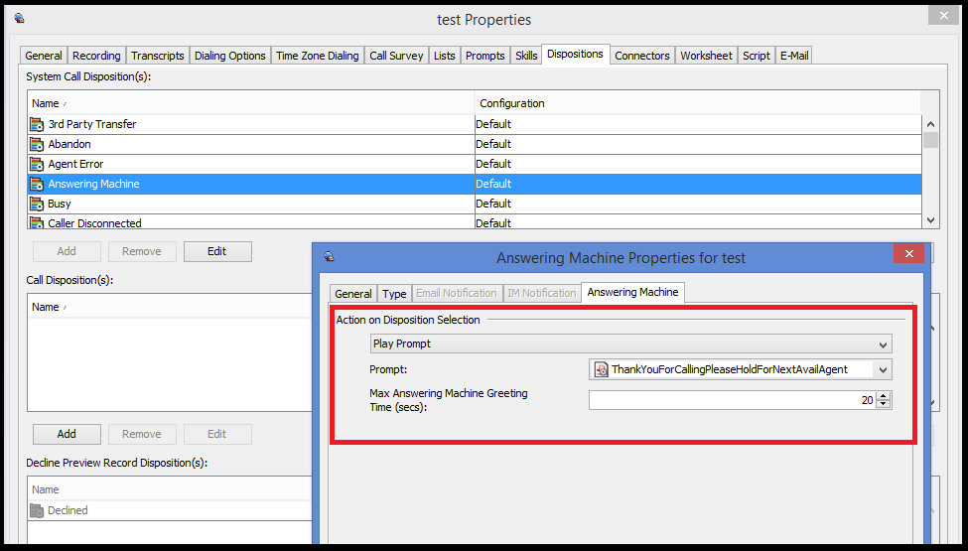Screen dimensions: 968x551
Task: Click the 3rd Party Transfer disposition icon
Action: (37, 125)
